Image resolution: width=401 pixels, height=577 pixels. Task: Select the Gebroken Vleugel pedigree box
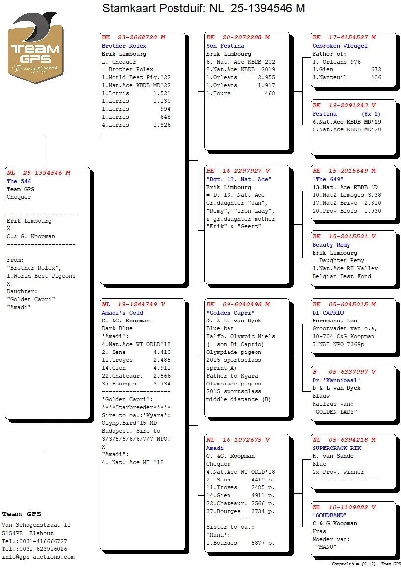pos(353,59)
